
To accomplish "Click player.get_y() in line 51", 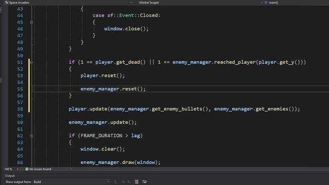I will (279, 62).
